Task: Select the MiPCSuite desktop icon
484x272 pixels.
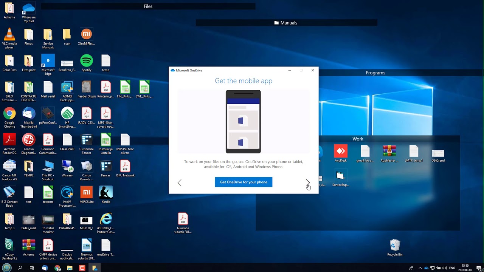Action: coord(87,195)
